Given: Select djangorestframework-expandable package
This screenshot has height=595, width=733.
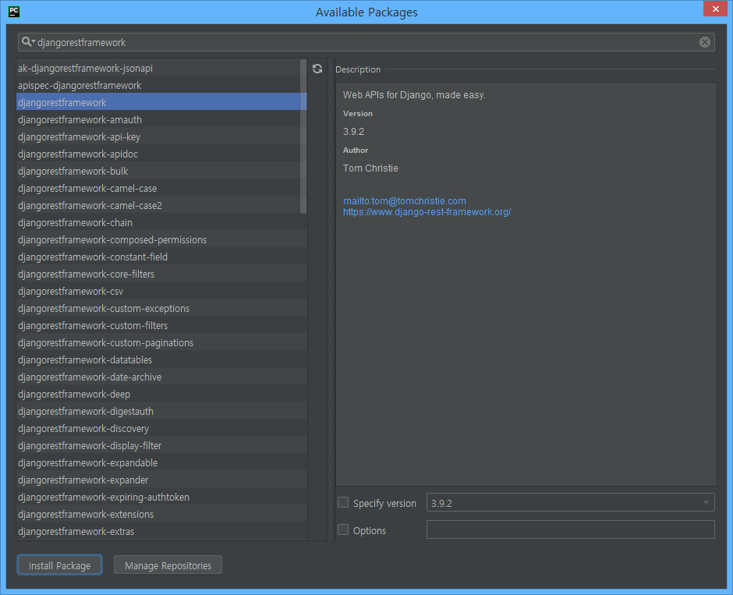Looking at the screenshot, I should pyautogui.click(x=161, y=462).
